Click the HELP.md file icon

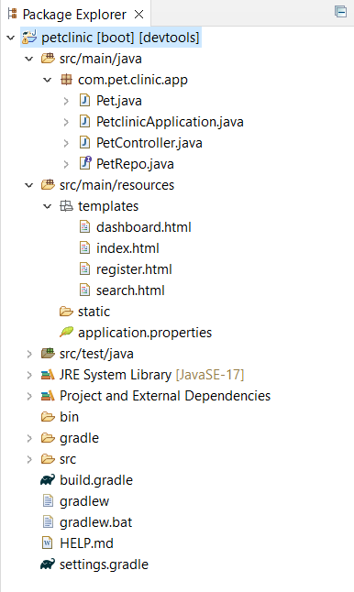[x=47, y=543]
